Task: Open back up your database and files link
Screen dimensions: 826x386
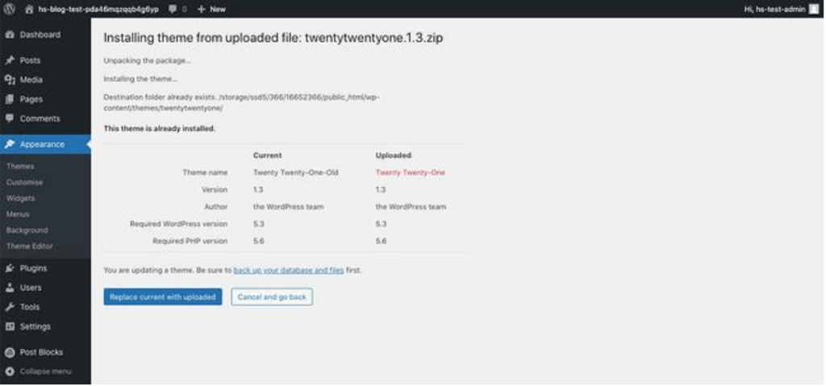Action: point(289,270)
